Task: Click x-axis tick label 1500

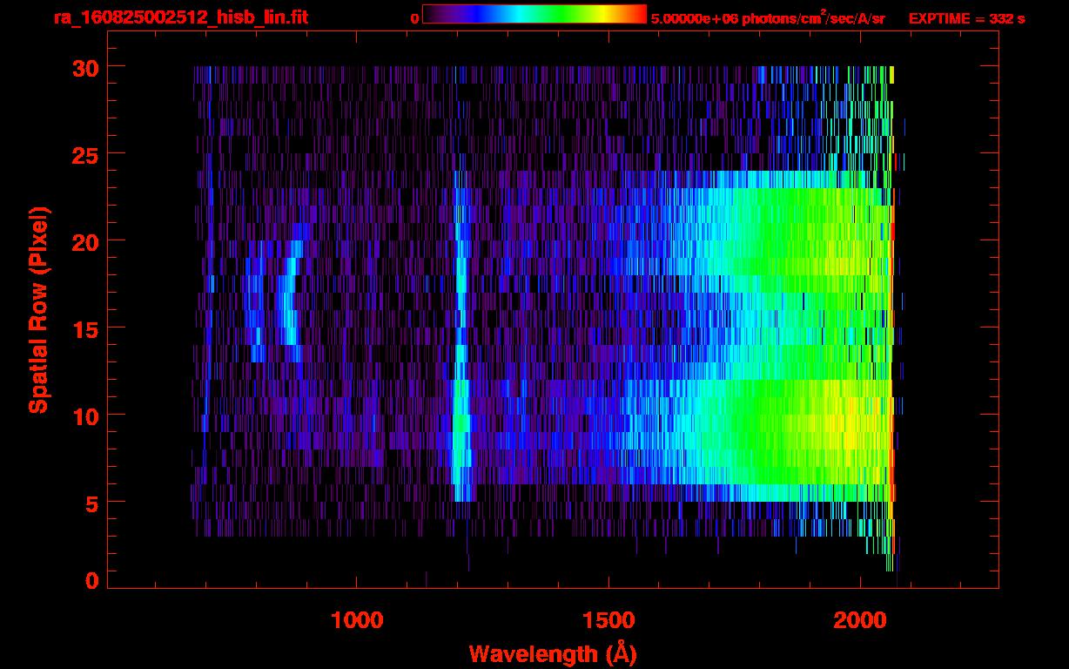Action: point(608,620)
